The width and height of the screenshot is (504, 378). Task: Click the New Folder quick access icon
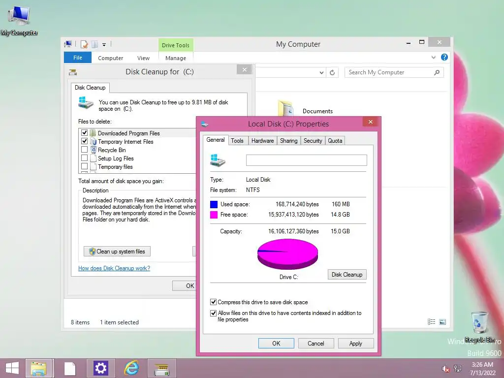click(x=95, y=44)
